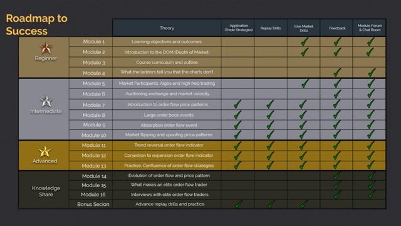
Task: Click the Module 10 row label
Action: point(93,135)
